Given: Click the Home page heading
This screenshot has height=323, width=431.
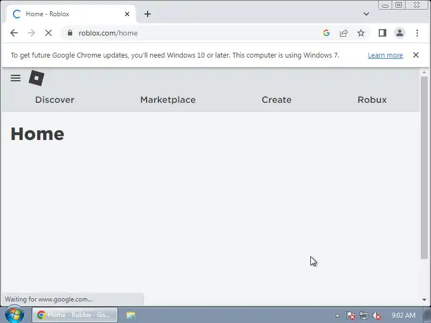Looking at the screenshot, I should [37, 134].
